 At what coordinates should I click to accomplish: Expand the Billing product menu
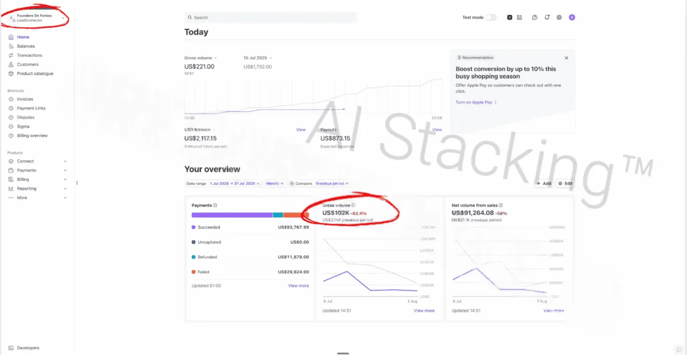(37, 180)
